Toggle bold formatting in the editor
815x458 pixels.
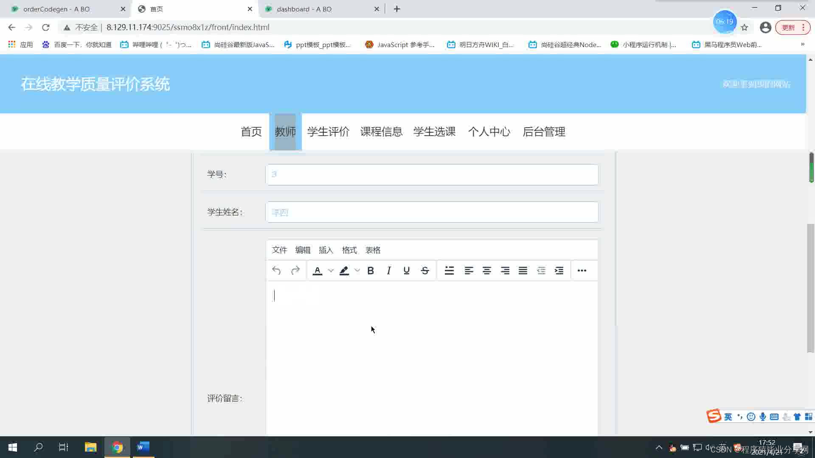[x=370, y=271]
